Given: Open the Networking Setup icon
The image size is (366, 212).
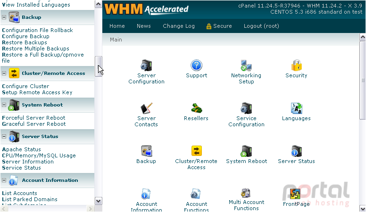Looking at the screenshot, I should (246, 65).
